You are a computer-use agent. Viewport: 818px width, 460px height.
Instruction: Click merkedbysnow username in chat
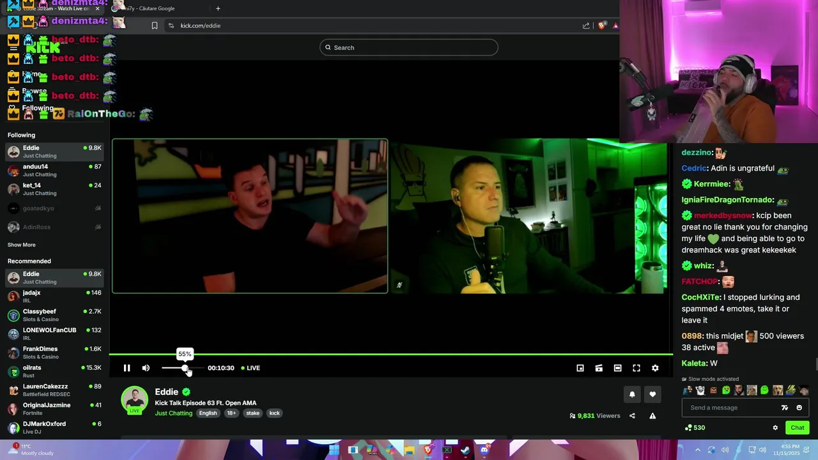click(723, 216)
